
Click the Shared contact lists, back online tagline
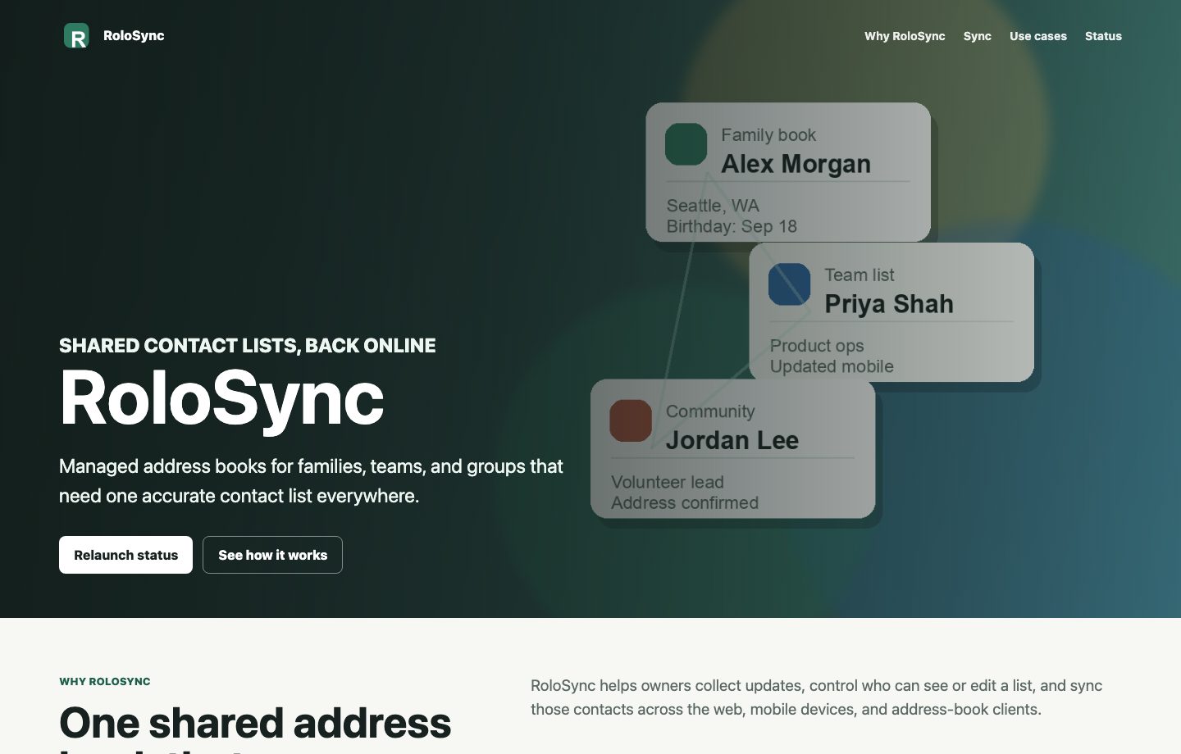pos(248,346)
